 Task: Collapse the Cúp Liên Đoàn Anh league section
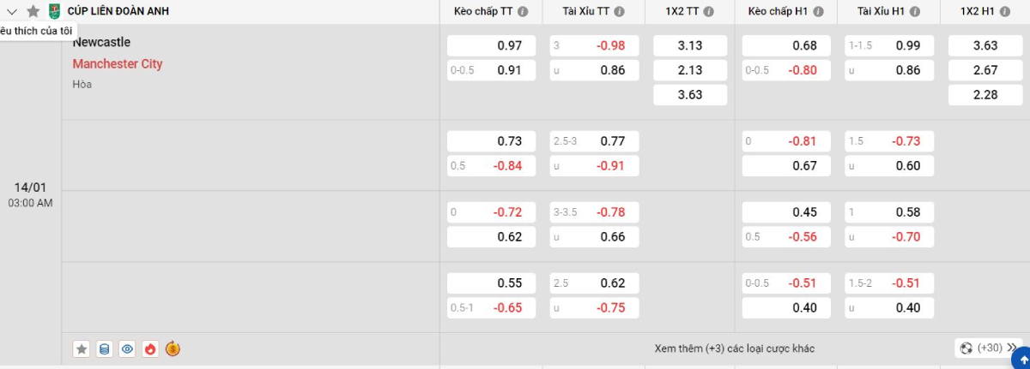pos(12,11)
